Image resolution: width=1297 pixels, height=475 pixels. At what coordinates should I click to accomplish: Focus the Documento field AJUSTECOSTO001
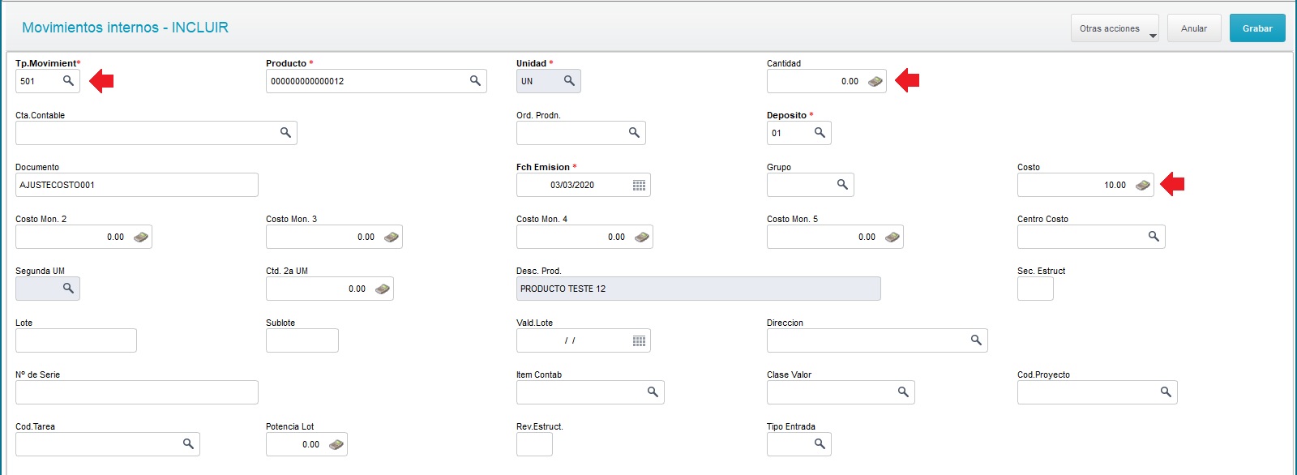click(x=137, y=185)
